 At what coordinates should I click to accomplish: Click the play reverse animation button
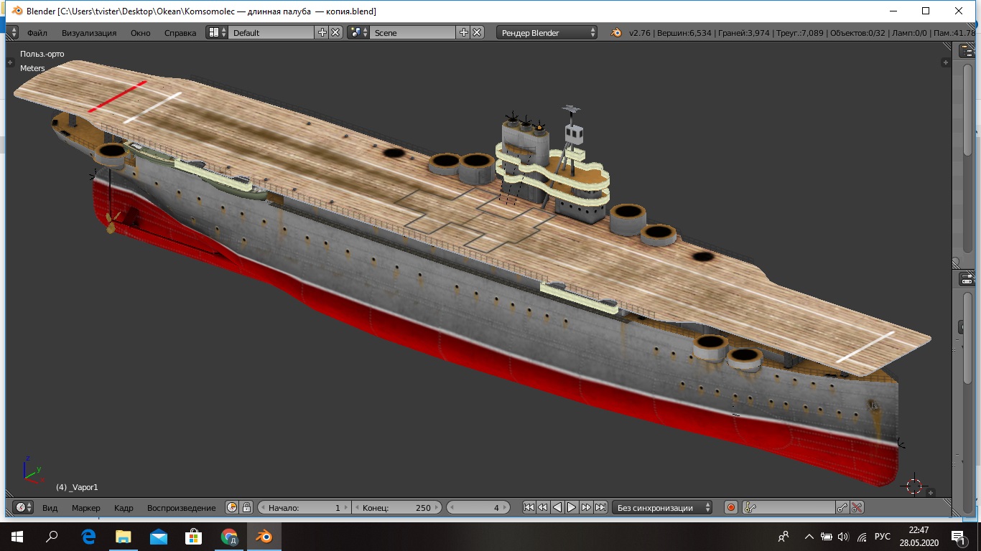pos(557,507)
